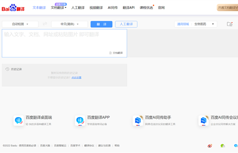Select the 生物医药 domain option

(x=200, y=24)
